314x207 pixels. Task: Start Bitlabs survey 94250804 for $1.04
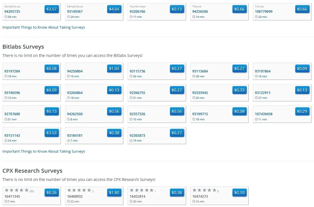[x=114, y=69]
